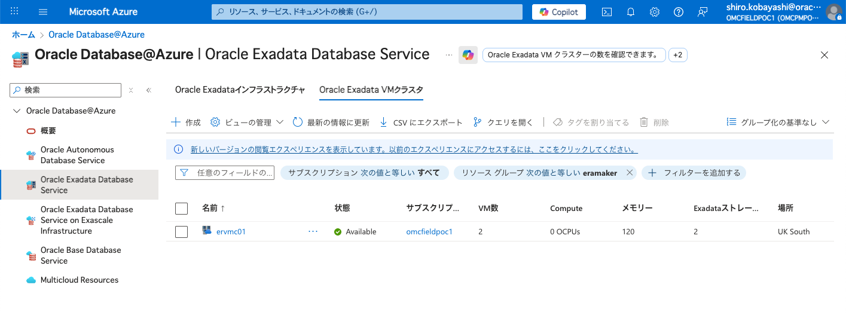
Task: Click クエリを開く
Action: pos(503,122)
